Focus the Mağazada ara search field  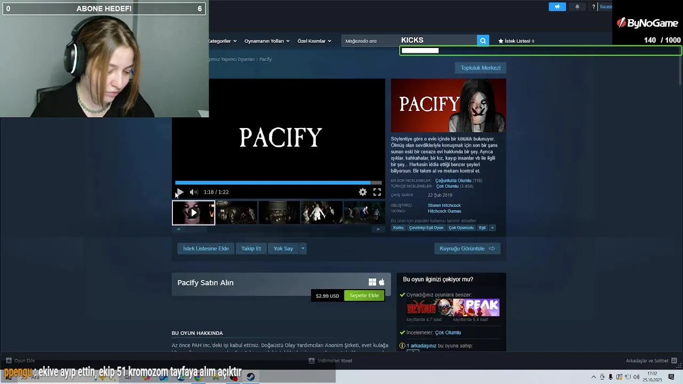pyautogui.click(x=409, y=41)
